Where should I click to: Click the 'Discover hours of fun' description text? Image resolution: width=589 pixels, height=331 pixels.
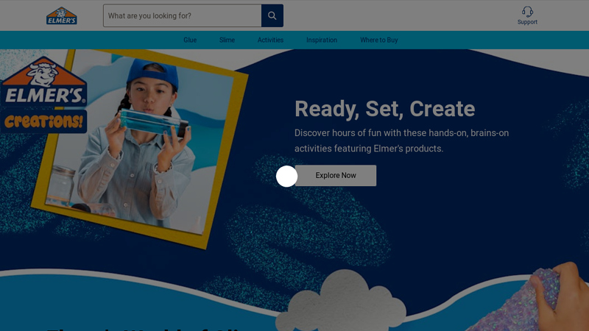pyautogui.click(x=401, y=140)
